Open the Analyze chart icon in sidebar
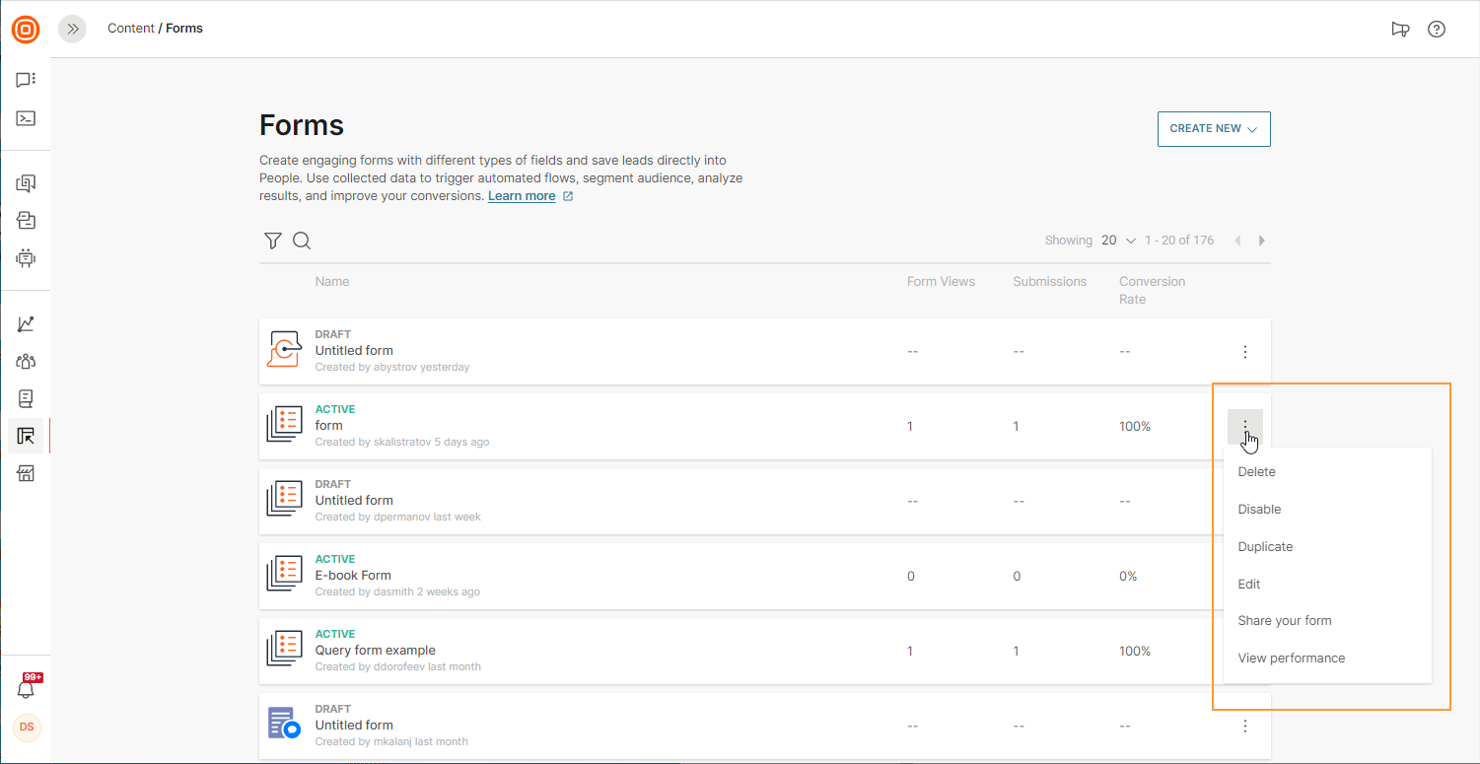Viewport: 1480px width, 764px height. (x=26, y=323)
